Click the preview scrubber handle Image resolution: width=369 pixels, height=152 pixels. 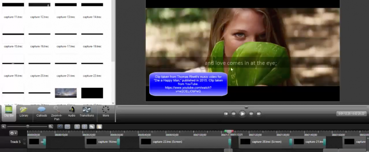[246, 107]
